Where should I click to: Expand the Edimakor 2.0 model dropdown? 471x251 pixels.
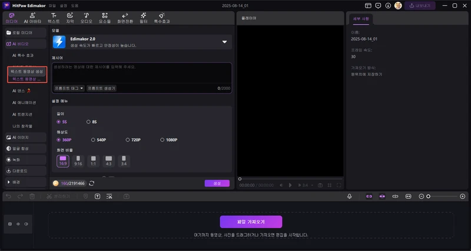(224, 42)
